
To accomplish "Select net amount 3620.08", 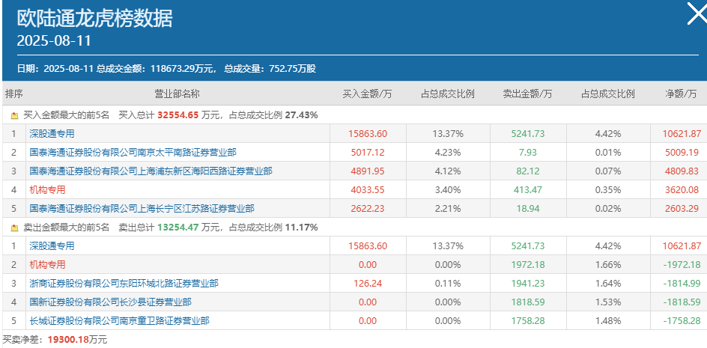I will point(682,190).
